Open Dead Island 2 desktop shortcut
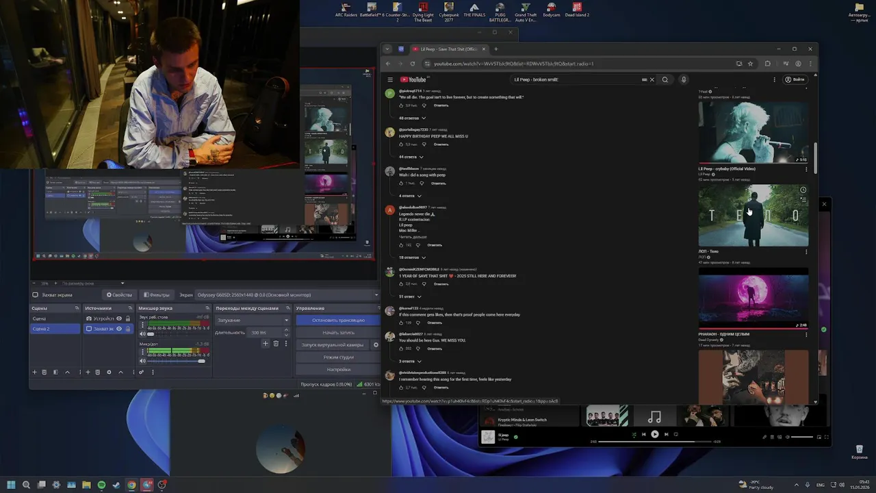Image resolution: width=876 pixels, height=493 pixels. pyautogui.click(x=577, y=10)
